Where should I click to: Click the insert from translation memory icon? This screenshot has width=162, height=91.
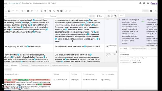click(42, 11)
